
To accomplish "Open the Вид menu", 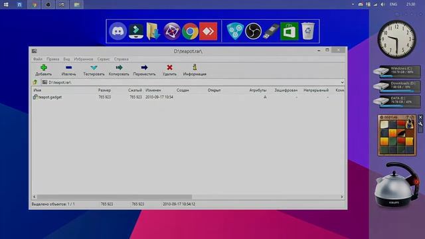I will pyautogui.click(x=66, y=59).
